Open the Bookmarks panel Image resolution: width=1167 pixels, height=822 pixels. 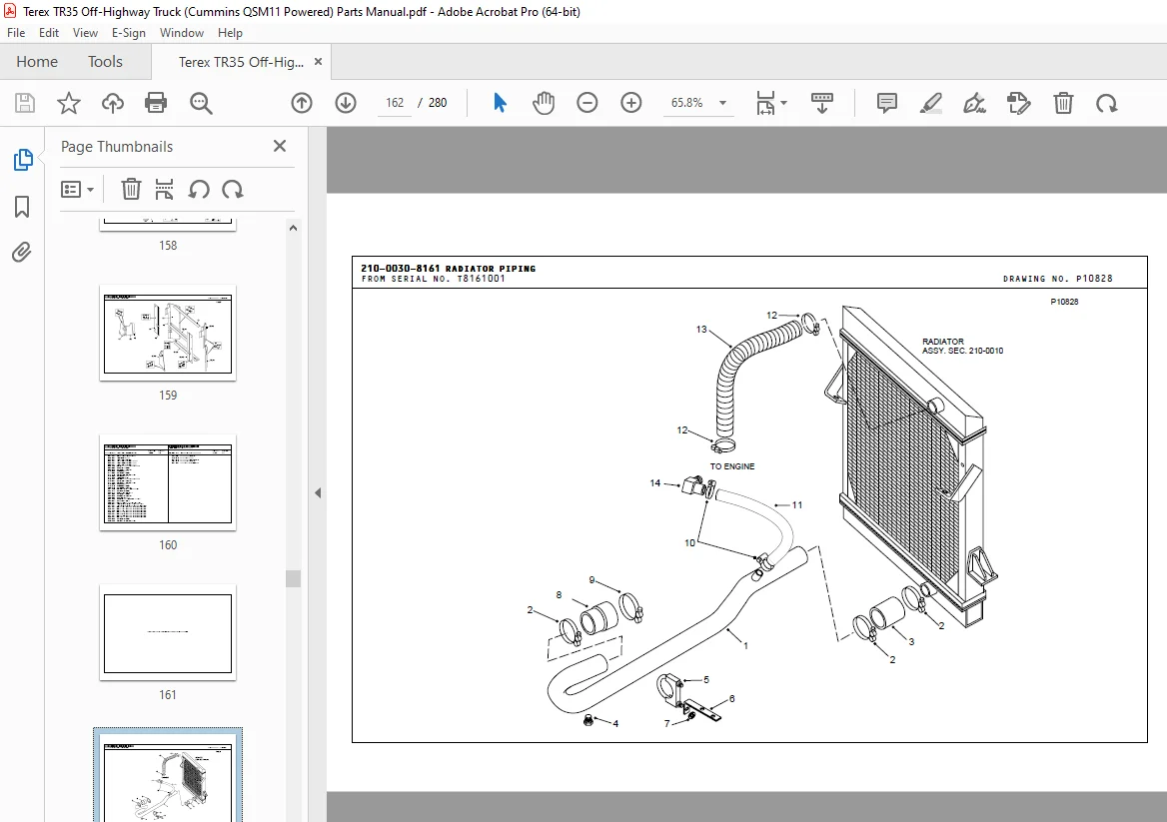(22, 207)
